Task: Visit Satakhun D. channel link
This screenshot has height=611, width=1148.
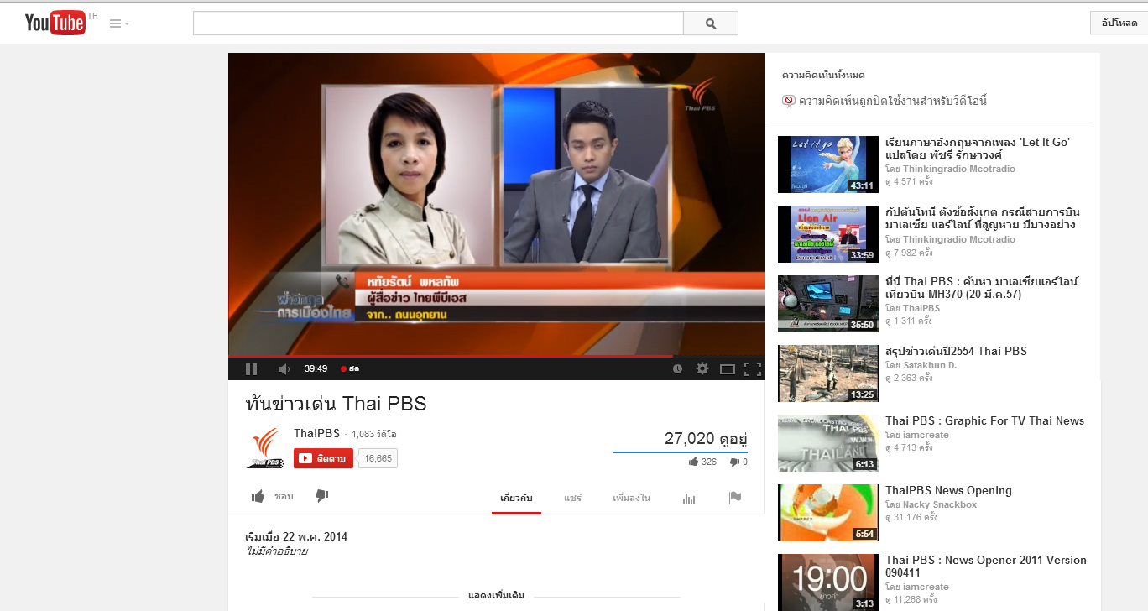Action: [x=930, y=365]
